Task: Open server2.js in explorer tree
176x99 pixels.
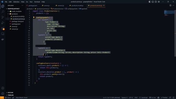Action: point(15,29)
